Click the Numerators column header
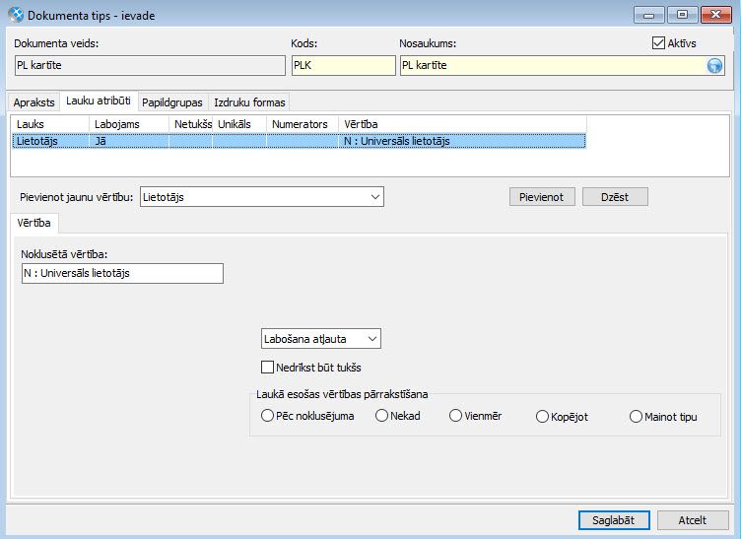The height and width of the screenshot is (539, 741). coord(303,124)
